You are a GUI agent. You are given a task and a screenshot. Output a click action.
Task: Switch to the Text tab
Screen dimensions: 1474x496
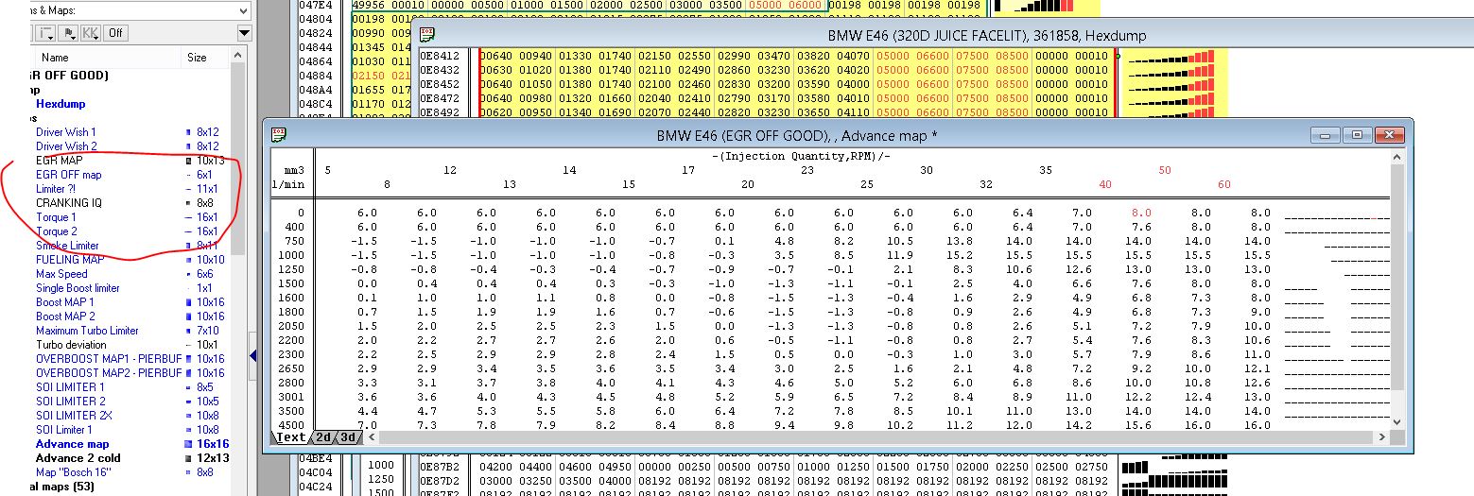point(290,436)
